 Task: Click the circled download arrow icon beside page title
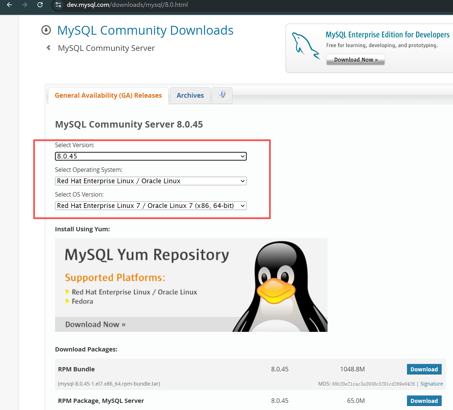(46, 30)
